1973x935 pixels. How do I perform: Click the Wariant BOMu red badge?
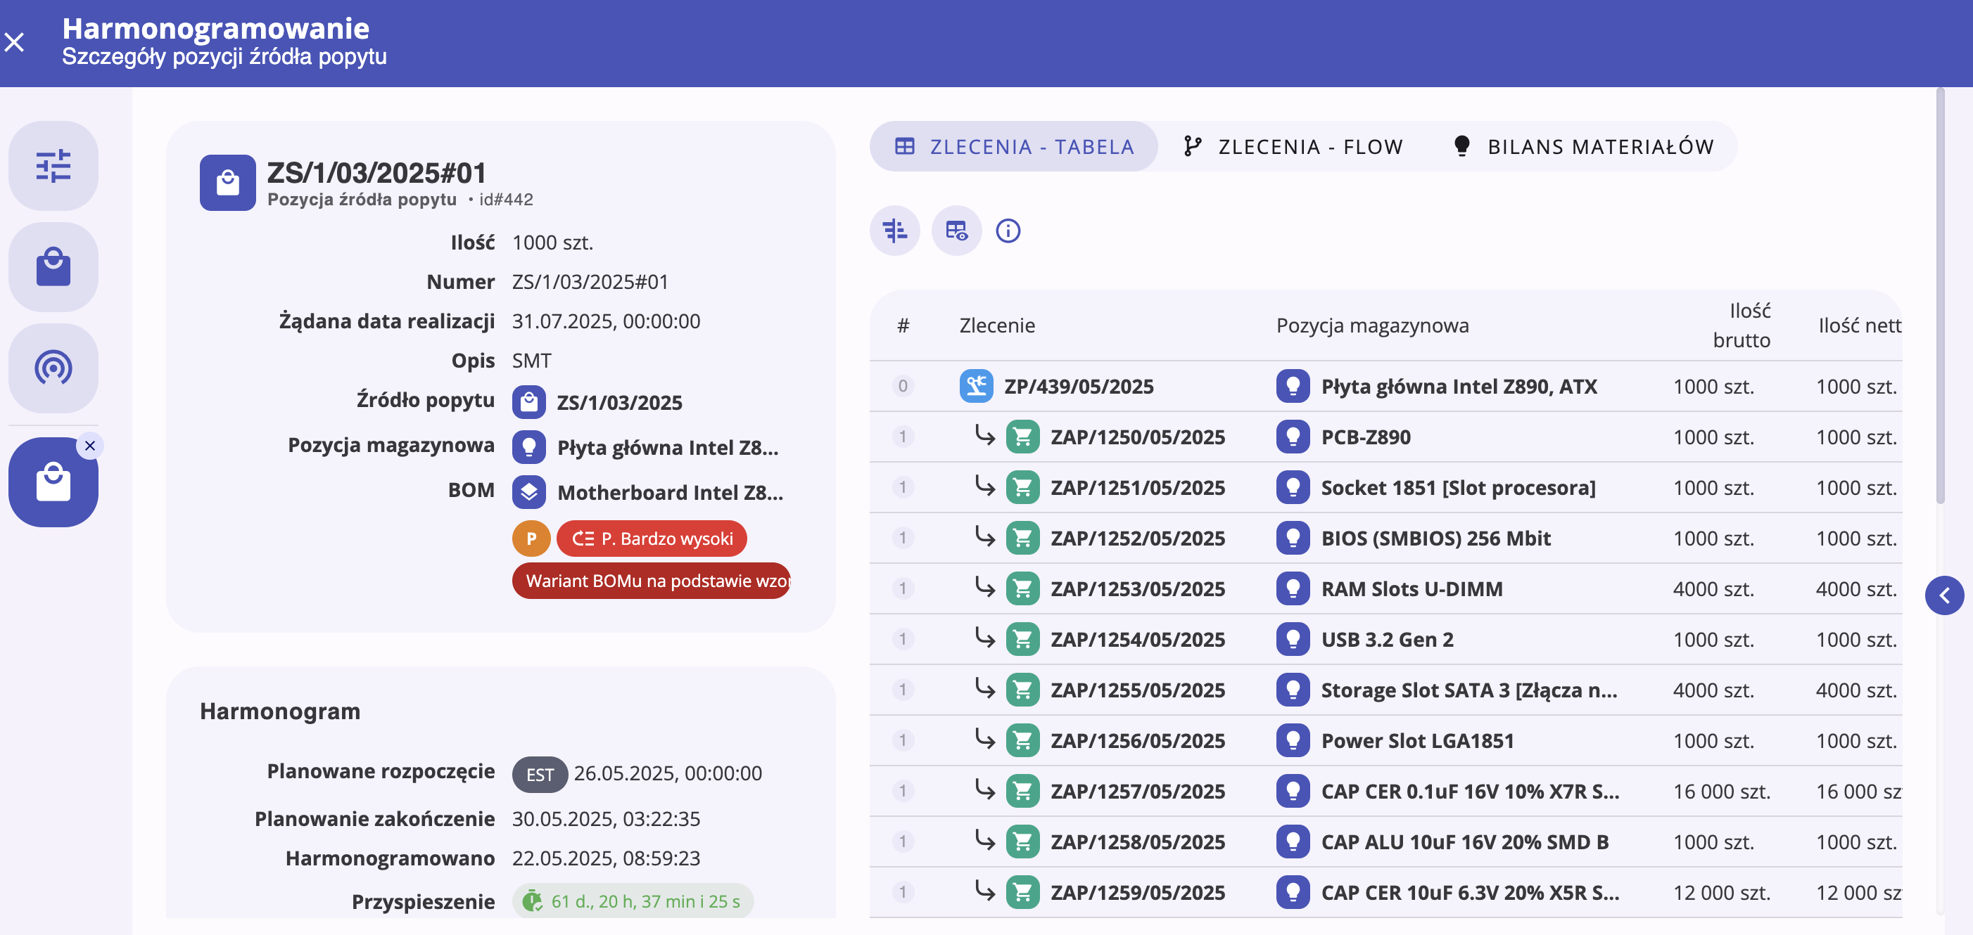tap(652, 581)
